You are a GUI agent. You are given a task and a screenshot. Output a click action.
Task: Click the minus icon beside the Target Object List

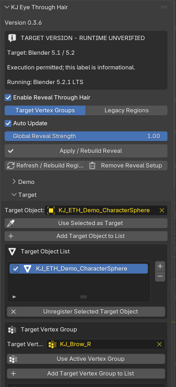coord(160,276)
